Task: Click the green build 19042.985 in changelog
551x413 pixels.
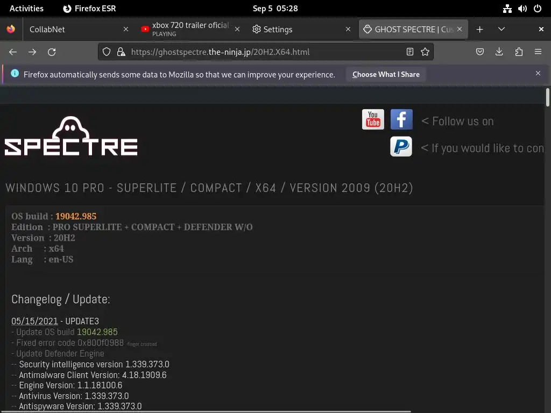Action: pyautogui.click(x=97, y=332)
